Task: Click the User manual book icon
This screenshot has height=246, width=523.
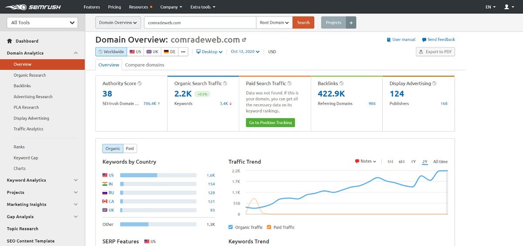Action: point(389,40)
